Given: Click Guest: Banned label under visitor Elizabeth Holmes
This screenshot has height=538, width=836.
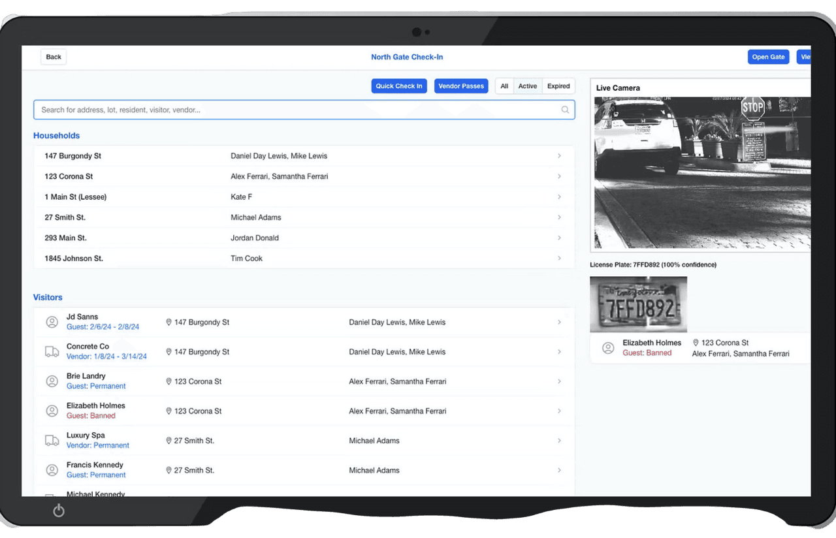Looking at the screenshot, I should pyautogui.click(x=91, y=416).
